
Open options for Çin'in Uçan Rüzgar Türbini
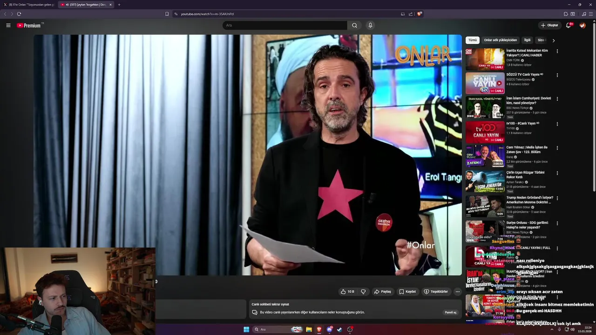tap(557, 173)
